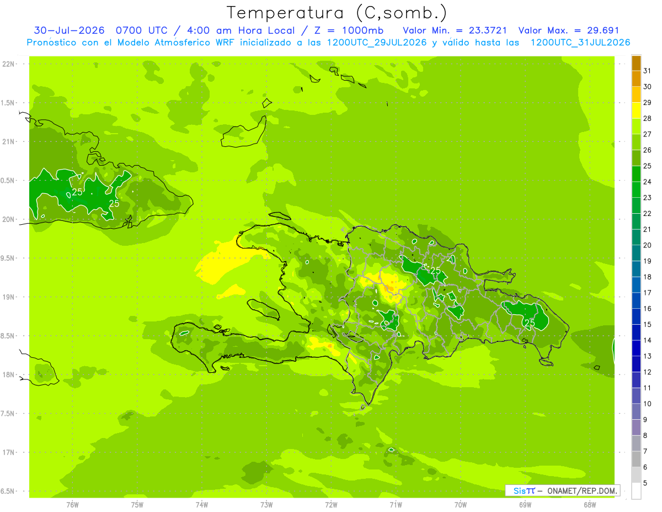
Task: Click 'Valor Max. = 29.691' readout
Action: 569,30
